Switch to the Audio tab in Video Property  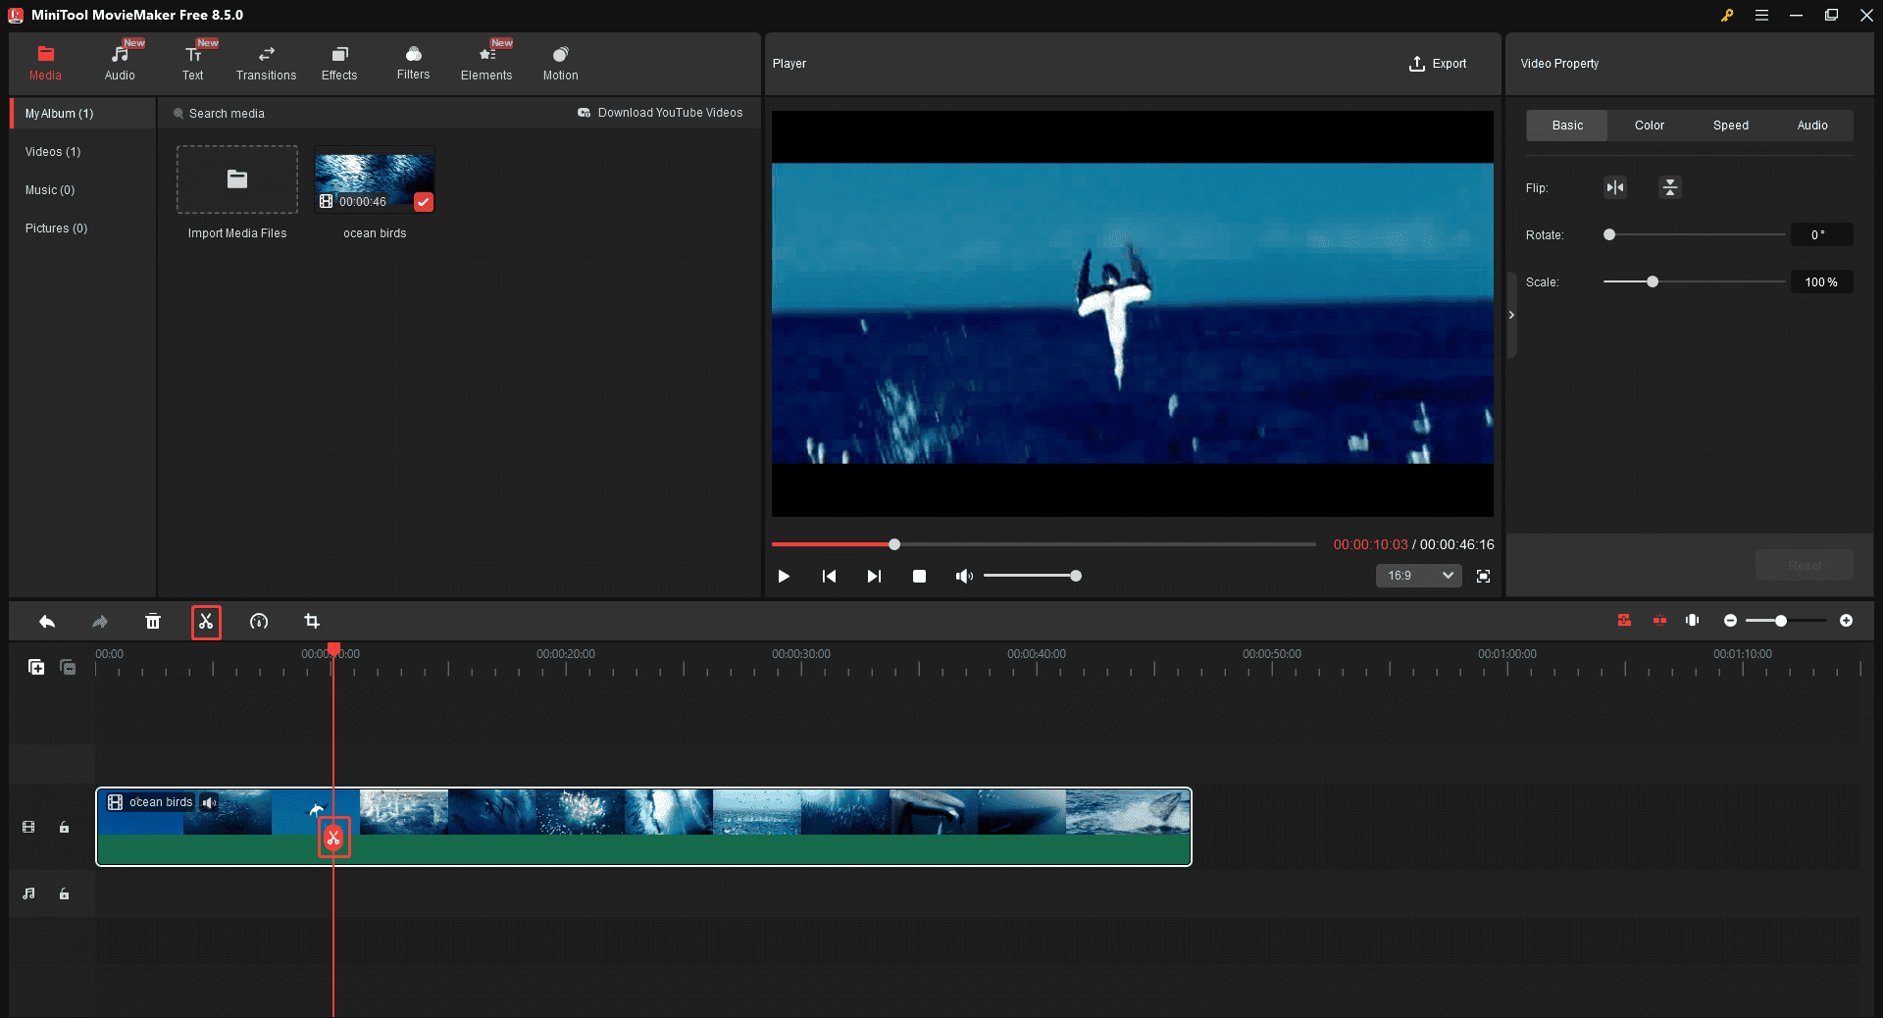pyautogui.click(x=1812, y=126)
